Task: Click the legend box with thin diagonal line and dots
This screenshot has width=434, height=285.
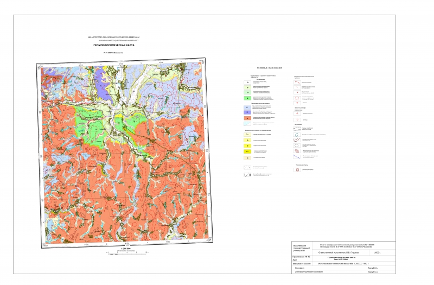Action: pyautogui.click(x=247, y=168)
